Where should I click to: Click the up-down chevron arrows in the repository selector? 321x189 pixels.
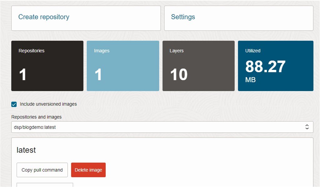coord(307,127)
